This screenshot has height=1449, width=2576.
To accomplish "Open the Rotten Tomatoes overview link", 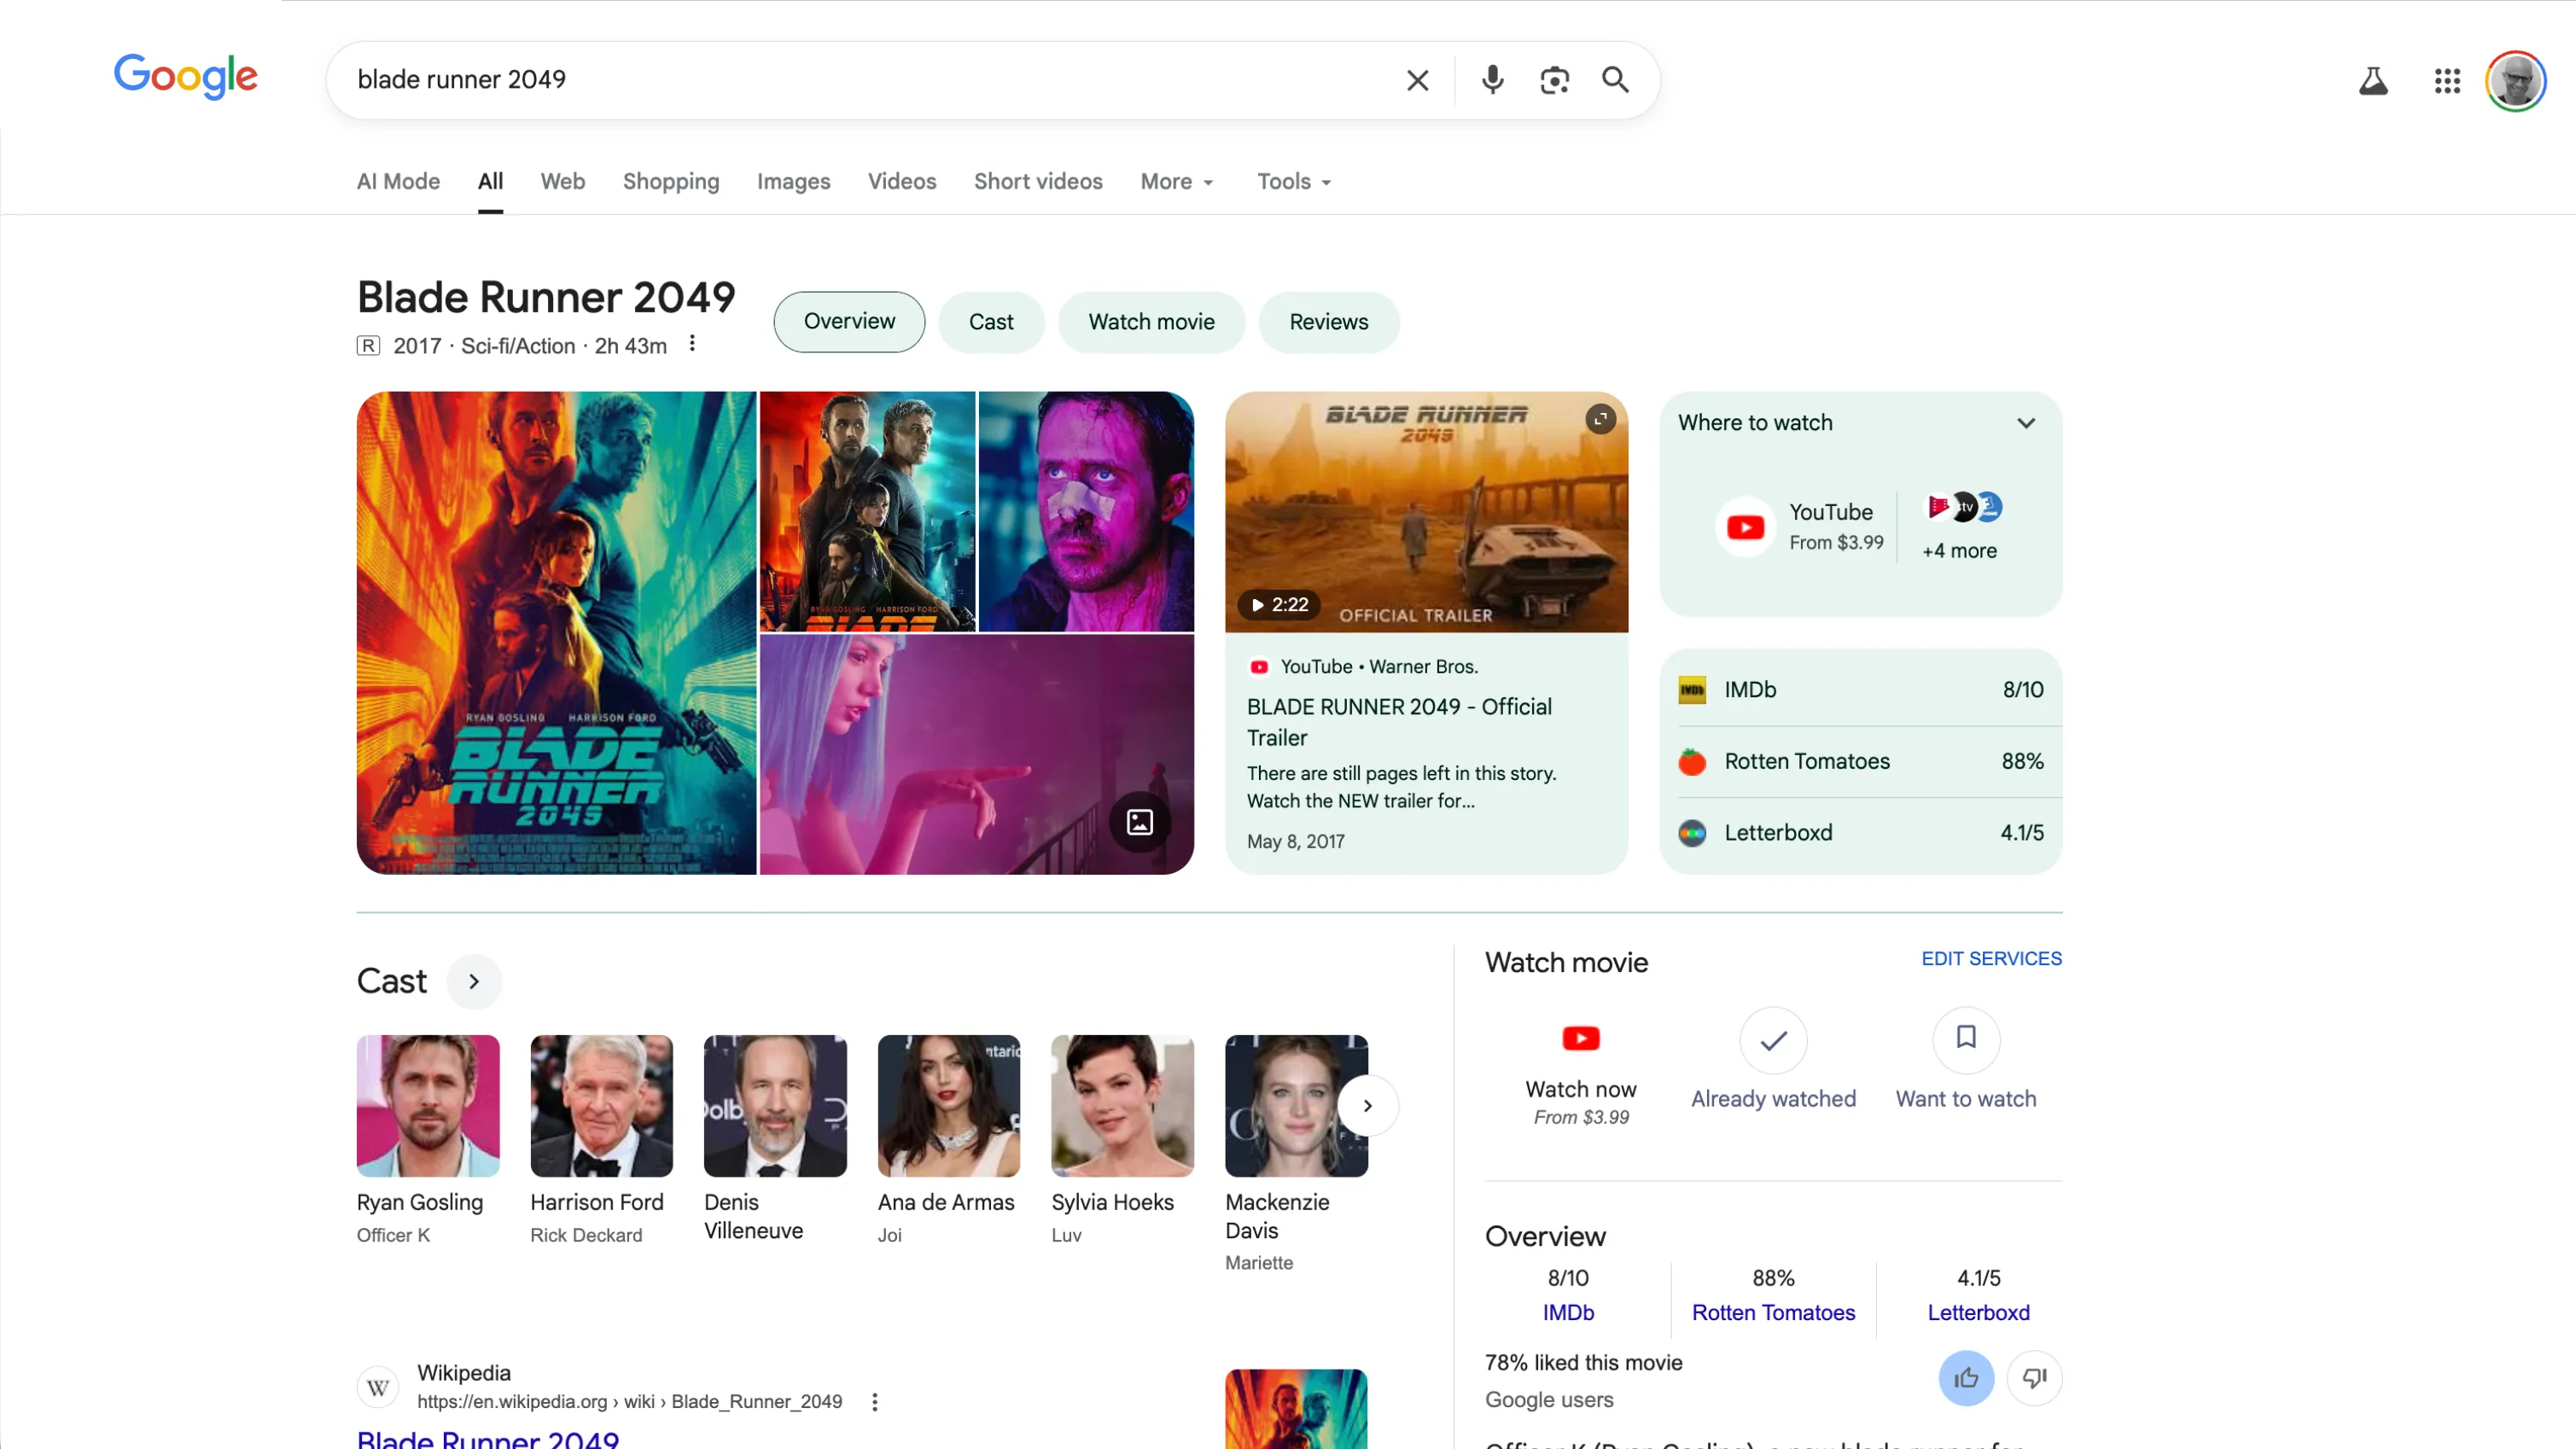I will point(1772,1312).
